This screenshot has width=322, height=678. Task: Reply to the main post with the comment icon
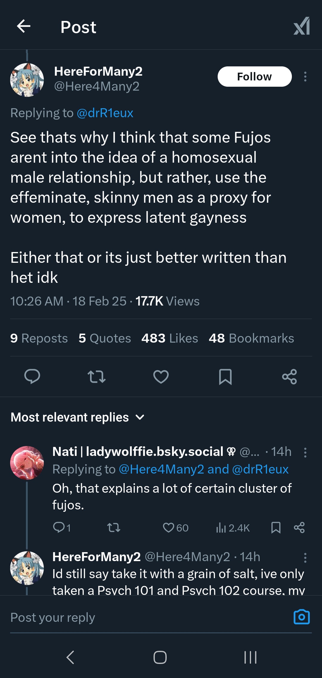pyautogui.click(x=32, y=376)
